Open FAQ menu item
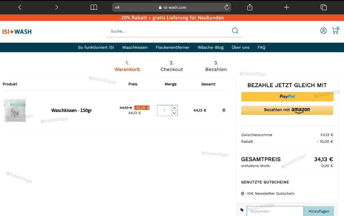Image resolution: width=344 pixels, height=216 pixels. click(261, 47)
